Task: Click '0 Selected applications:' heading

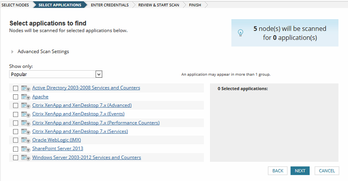Action: pos(243,89)
